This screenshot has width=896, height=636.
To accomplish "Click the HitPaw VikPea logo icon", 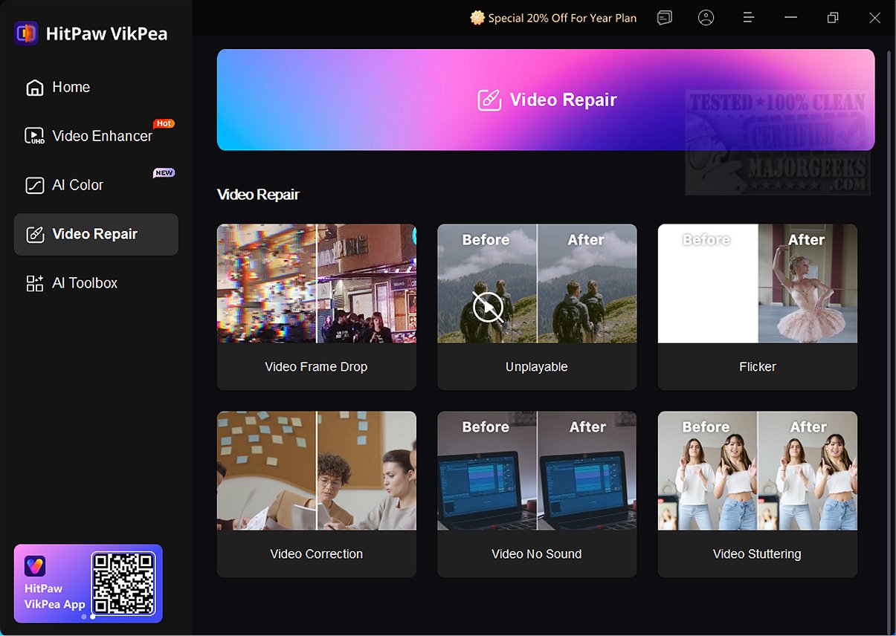I will click(26, 33).
